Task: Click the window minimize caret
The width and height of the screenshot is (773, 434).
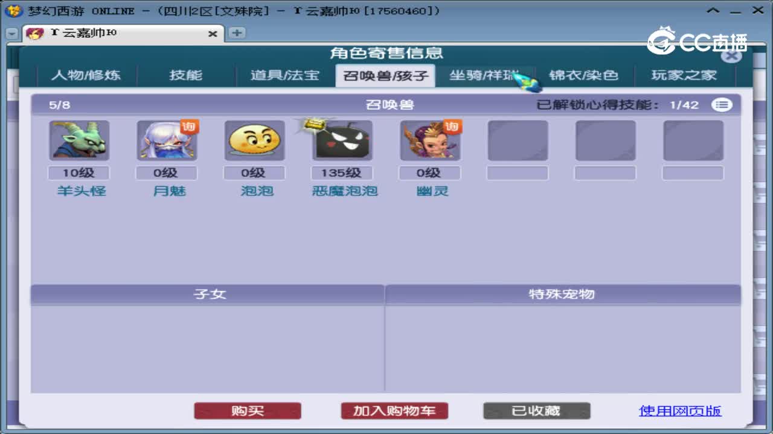Action: tap(714, 10)
